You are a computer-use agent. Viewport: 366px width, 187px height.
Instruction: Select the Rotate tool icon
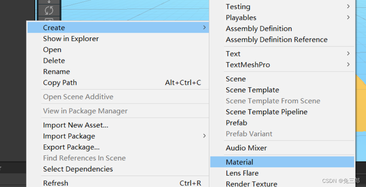(x=49, y=10)
